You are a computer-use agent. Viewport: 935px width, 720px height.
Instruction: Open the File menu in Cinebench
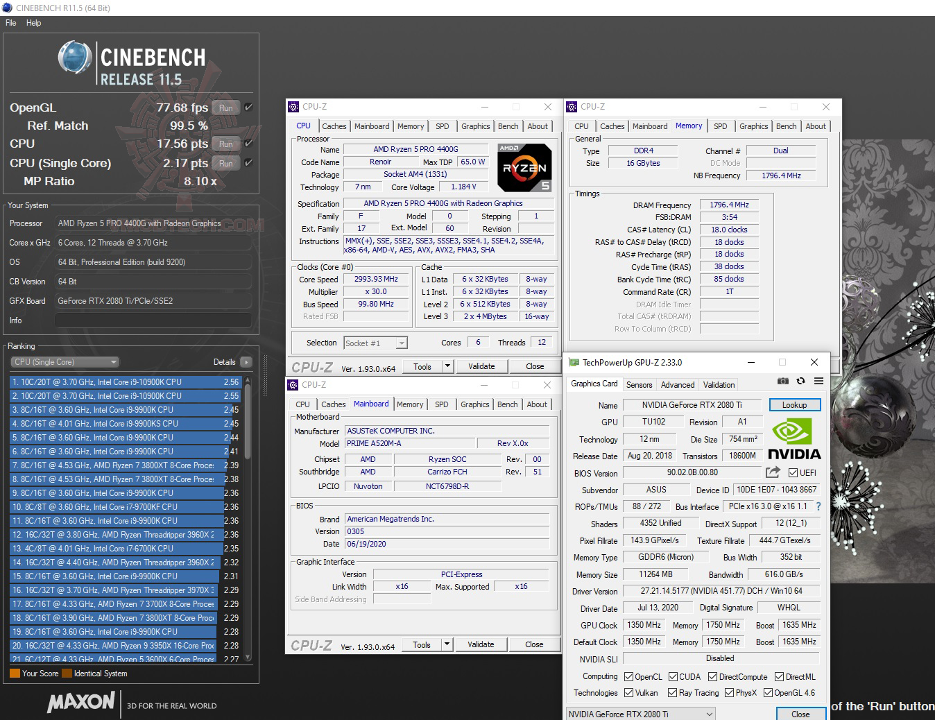pyautogui.click(x=10, y=23)
